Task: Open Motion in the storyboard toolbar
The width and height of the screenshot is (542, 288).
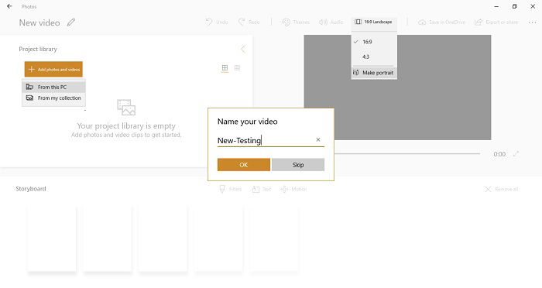Action: tap(293, 189)
